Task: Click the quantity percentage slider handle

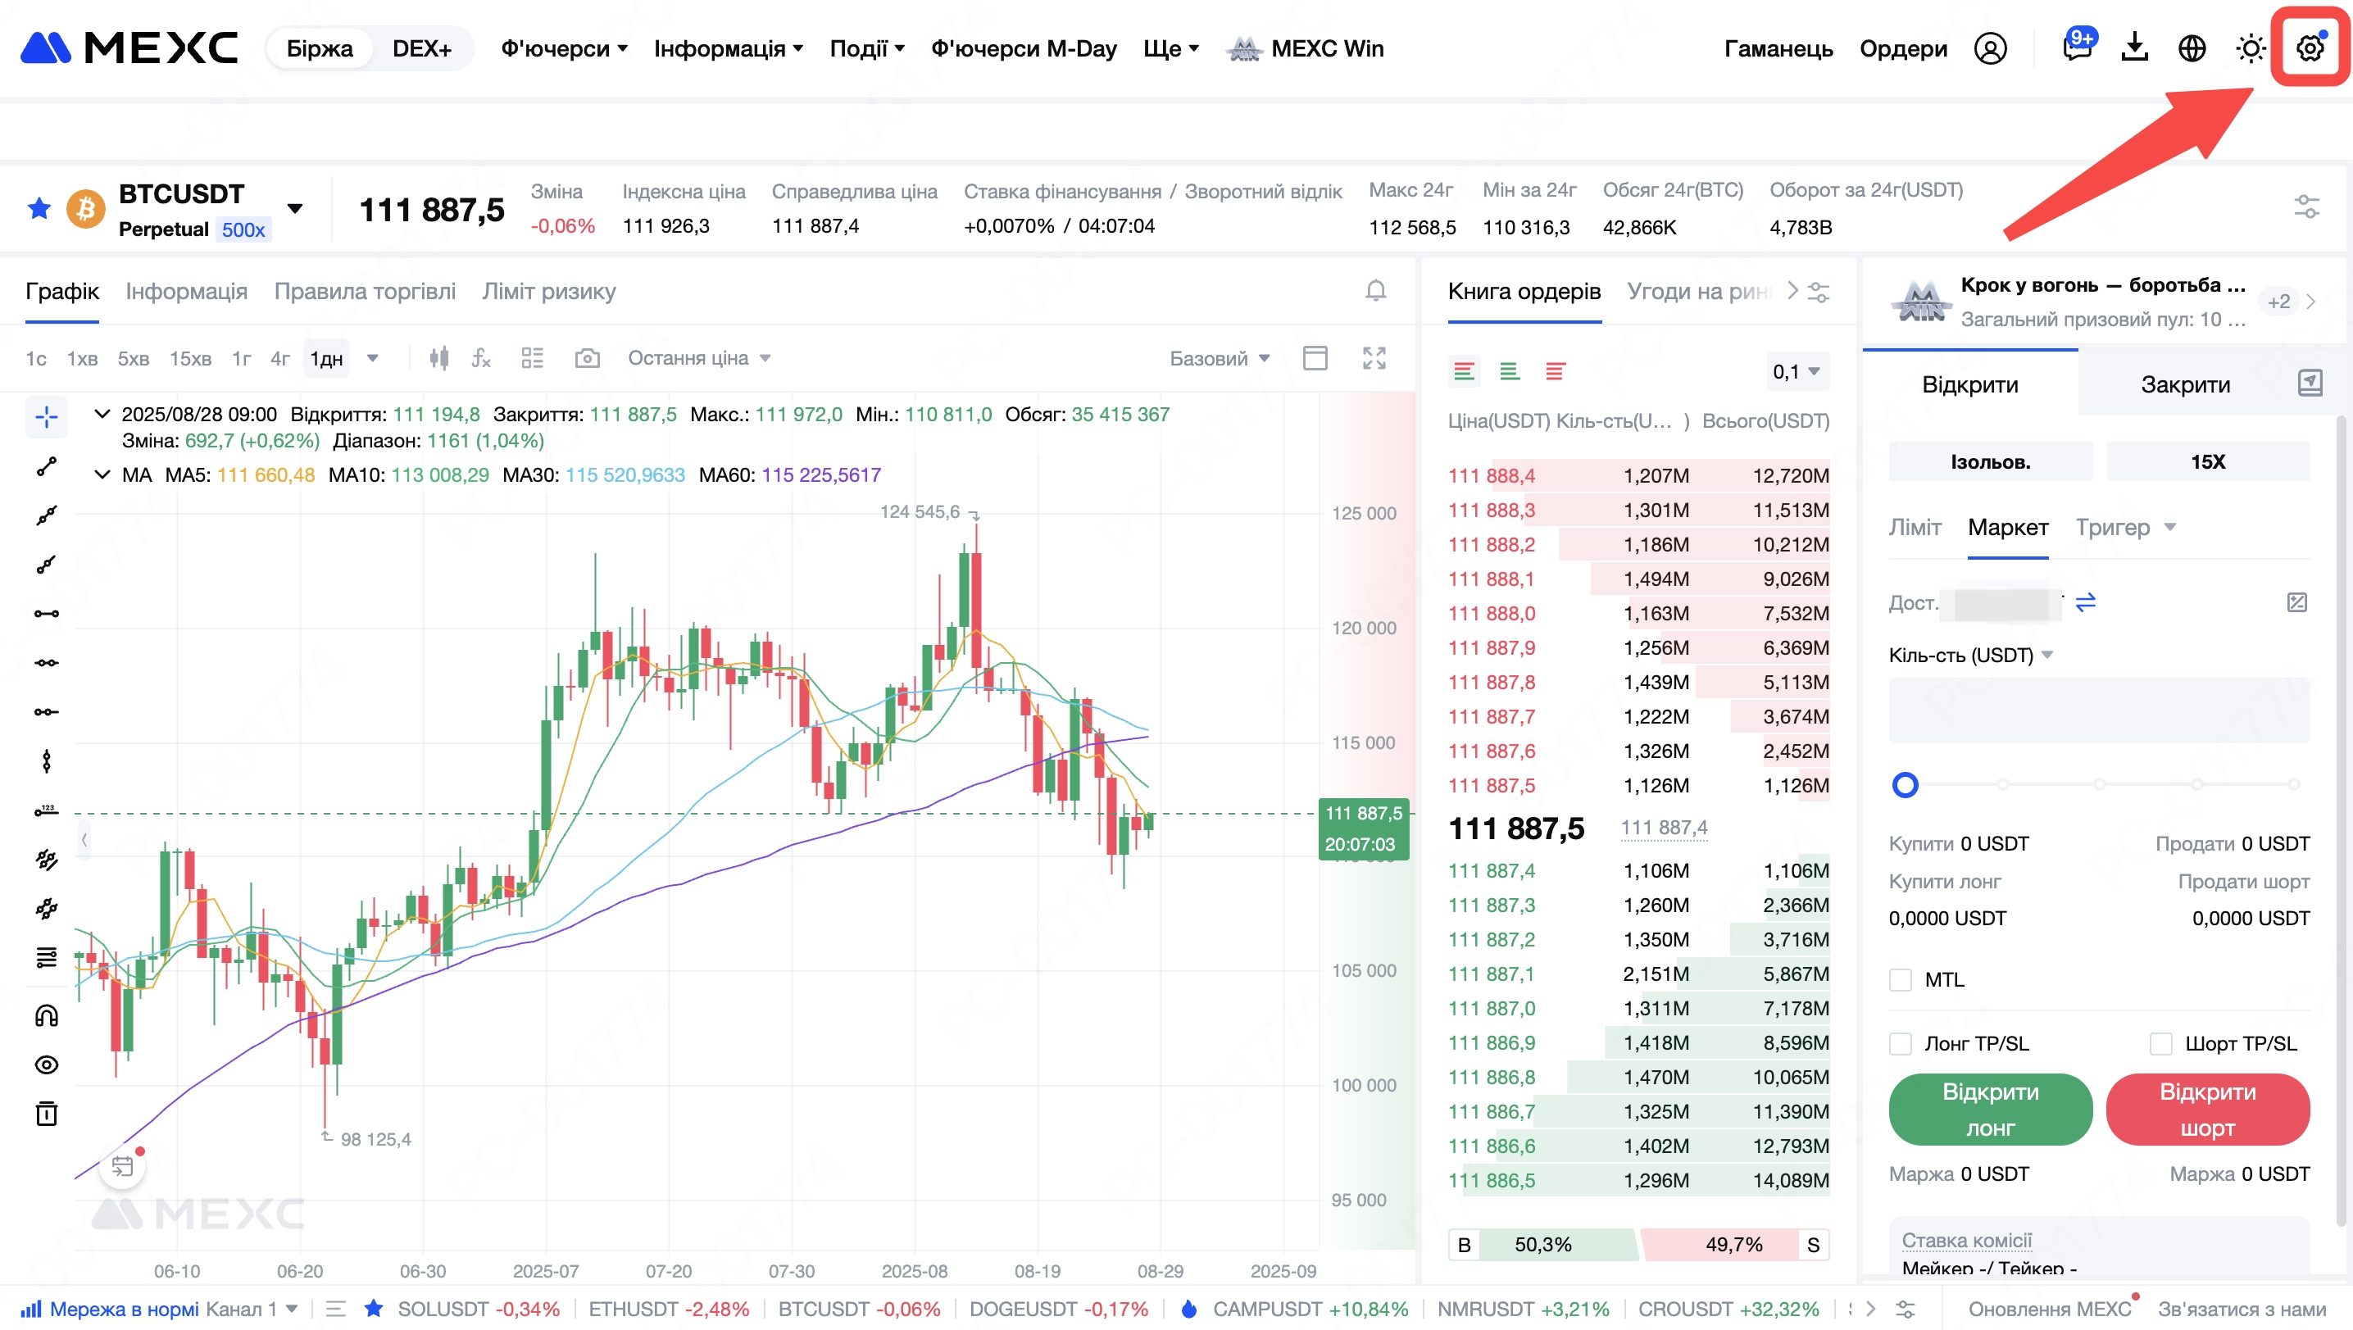Action: tap(1906, 785)
